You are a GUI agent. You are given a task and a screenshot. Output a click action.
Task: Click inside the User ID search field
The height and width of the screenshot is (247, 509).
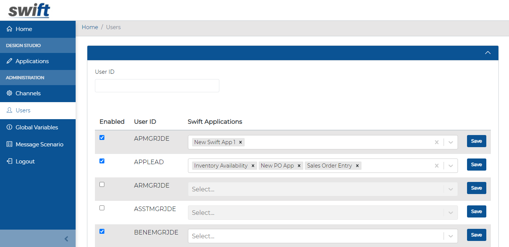(157, 85)
